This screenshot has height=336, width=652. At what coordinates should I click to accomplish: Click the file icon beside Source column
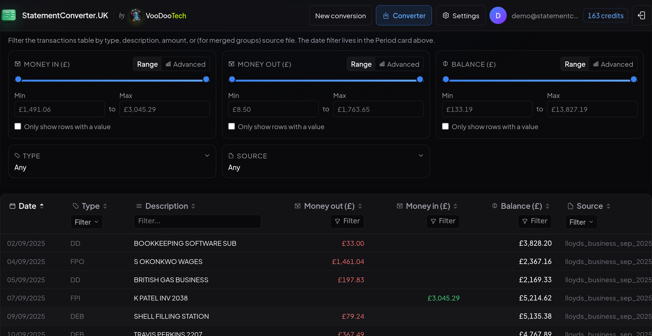(570, 206)
